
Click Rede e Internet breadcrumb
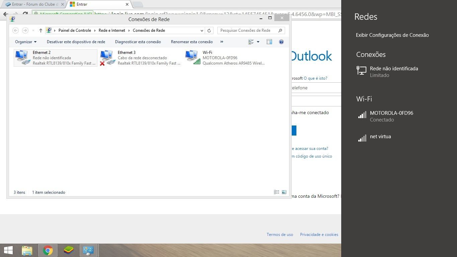click(x=112, y=30)
